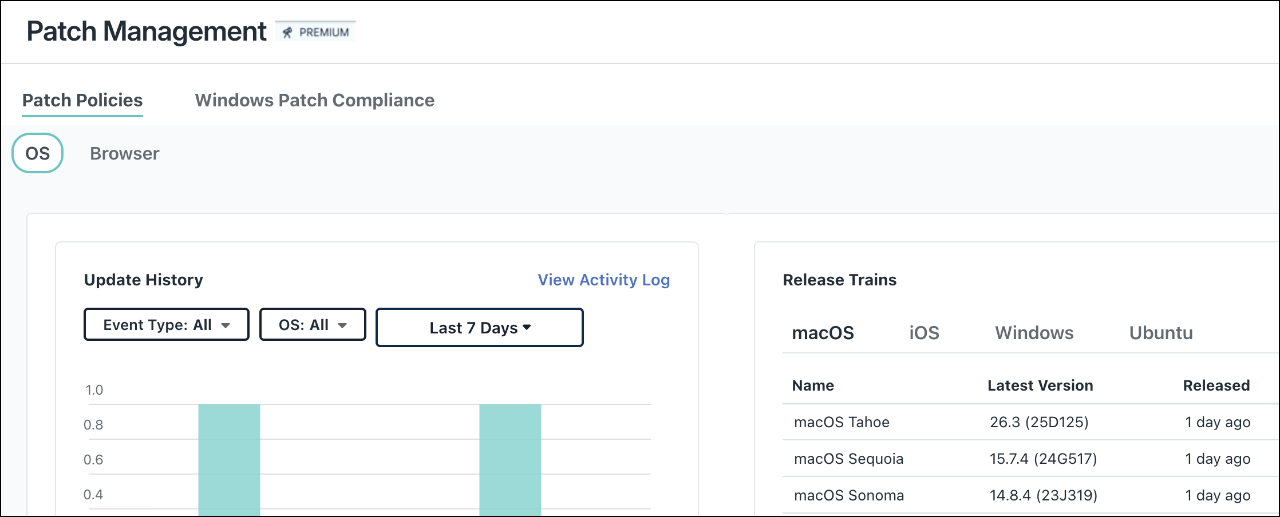Select the macOS Tahoe row
The height and width of the screenshot is (517, 1280).
click(x=841, y=422)
